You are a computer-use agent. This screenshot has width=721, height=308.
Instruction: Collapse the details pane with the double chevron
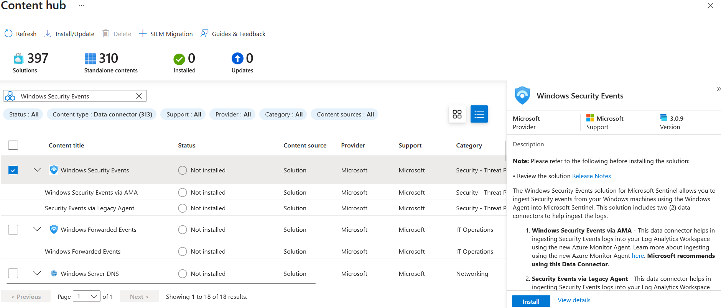(718, 89)
